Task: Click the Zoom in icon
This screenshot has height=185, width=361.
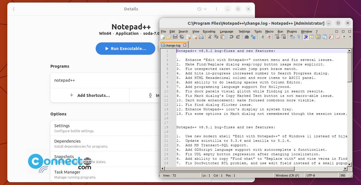Action: coord(262,37)
